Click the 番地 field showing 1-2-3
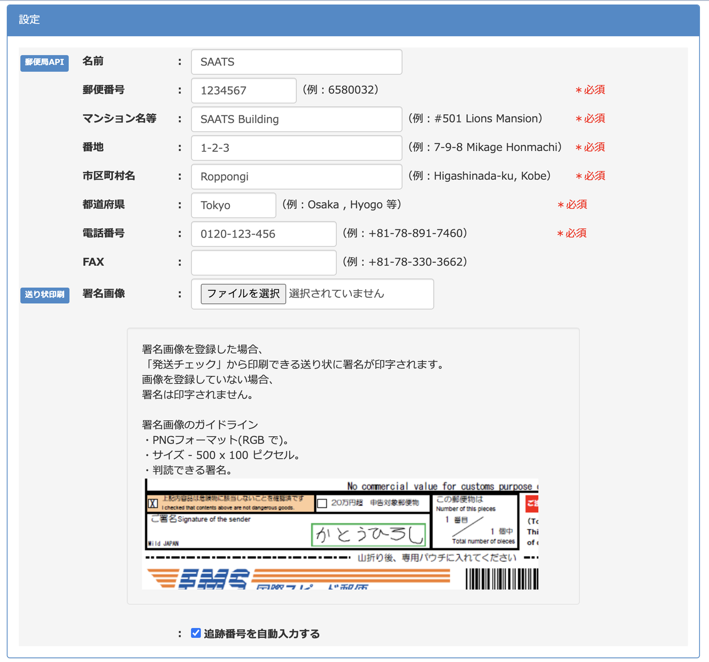The image size is (709, 662). [296, 148]
